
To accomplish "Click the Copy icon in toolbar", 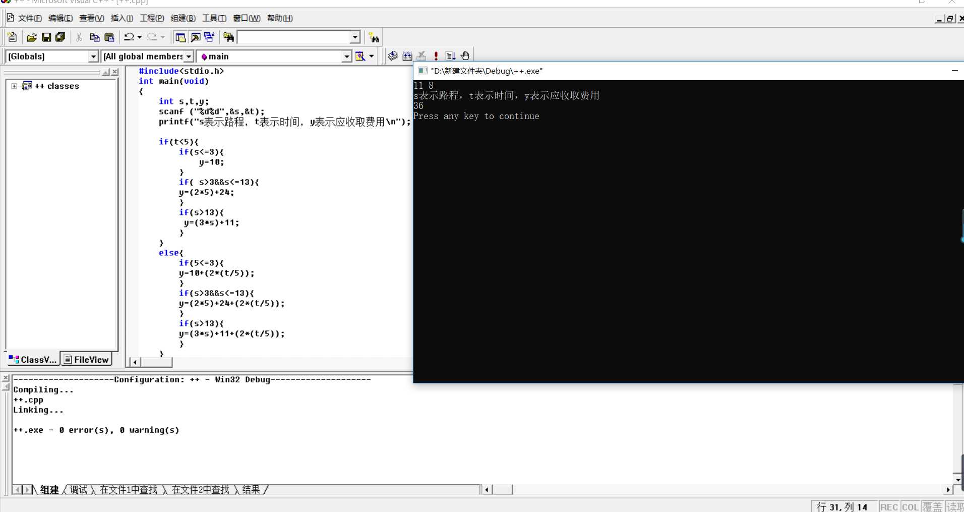I will [94, 37].
